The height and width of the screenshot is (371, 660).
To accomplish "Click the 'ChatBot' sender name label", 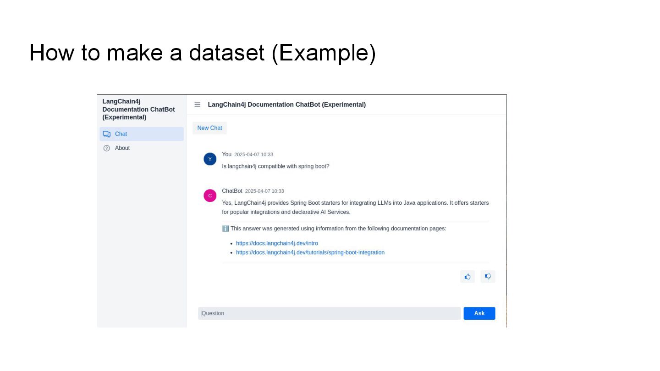I will click(x=232, y=191).
